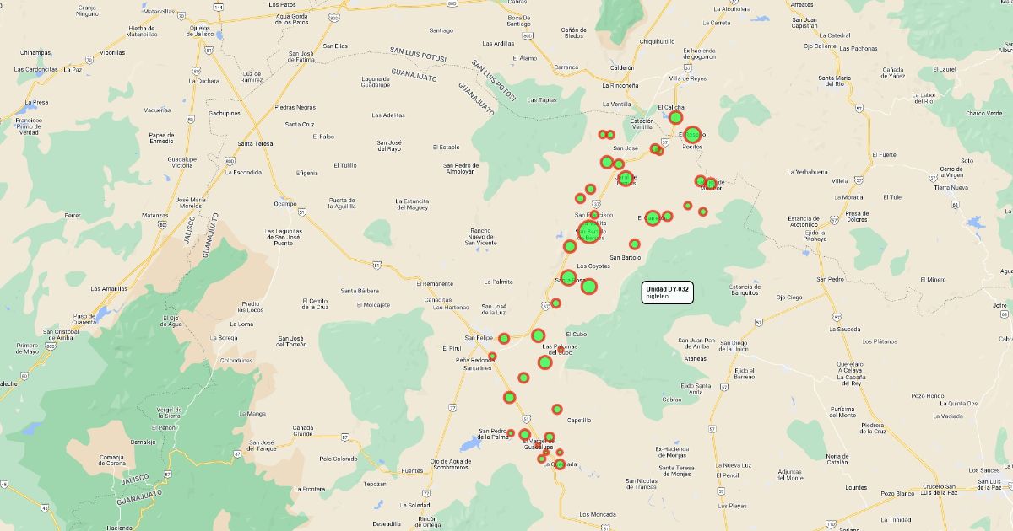Click the marker directly above Capetillo
The image size is (1013, 531).
(x=557, y=410)
